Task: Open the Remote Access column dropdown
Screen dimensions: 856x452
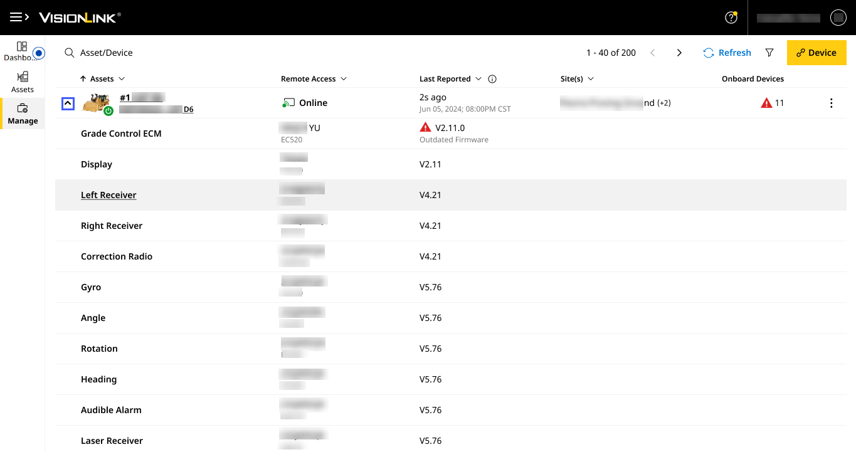Action: click(343, 79)
